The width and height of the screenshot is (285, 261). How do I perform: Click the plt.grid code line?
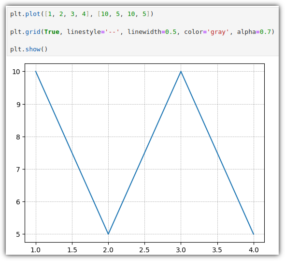pyautogui.click(x=142, y=31)
